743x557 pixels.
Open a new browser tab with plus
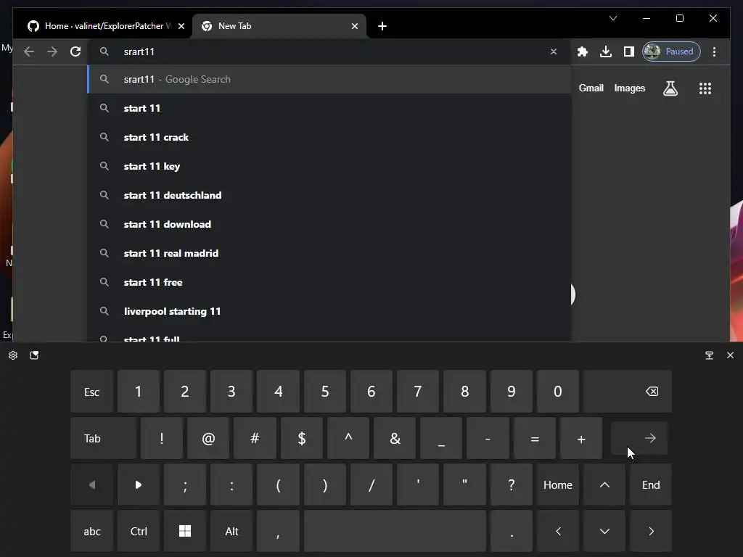click(x=382, y=26)
